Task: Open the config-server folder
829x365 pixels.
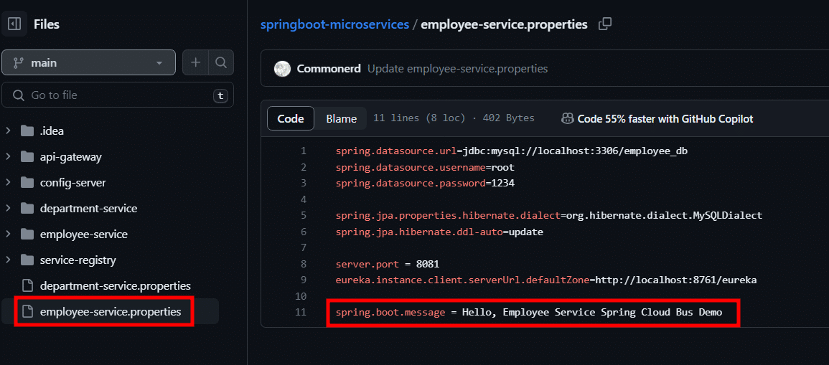Action: 73,183
